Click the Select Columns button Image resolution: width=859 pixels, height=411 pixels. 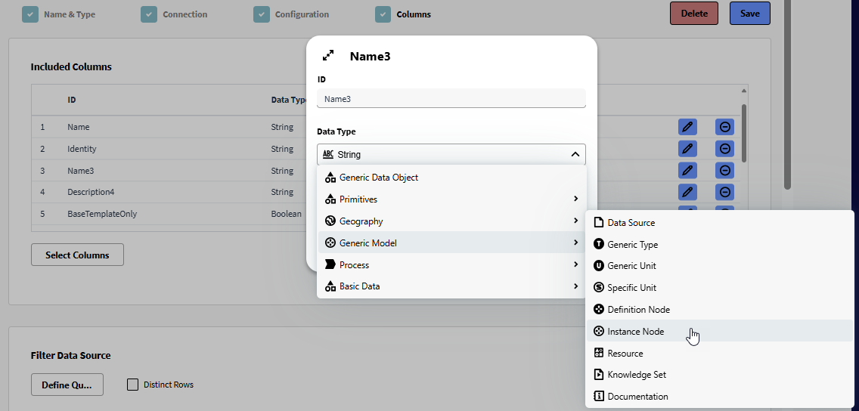pyautogui.click(x=77, y=255)
